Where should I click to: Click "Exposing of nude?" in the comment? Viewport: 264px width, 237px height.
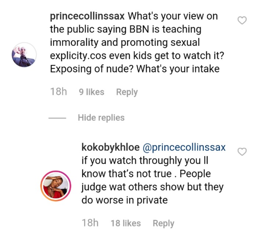pyautogui.click(x=91, y=69)
